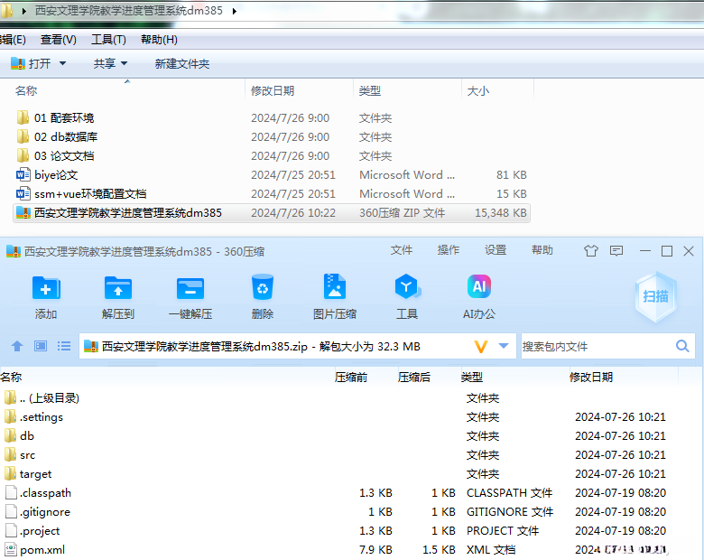Click the One-click Extract (一键解压) icon

pyautogui.click(x=190, y=288)
